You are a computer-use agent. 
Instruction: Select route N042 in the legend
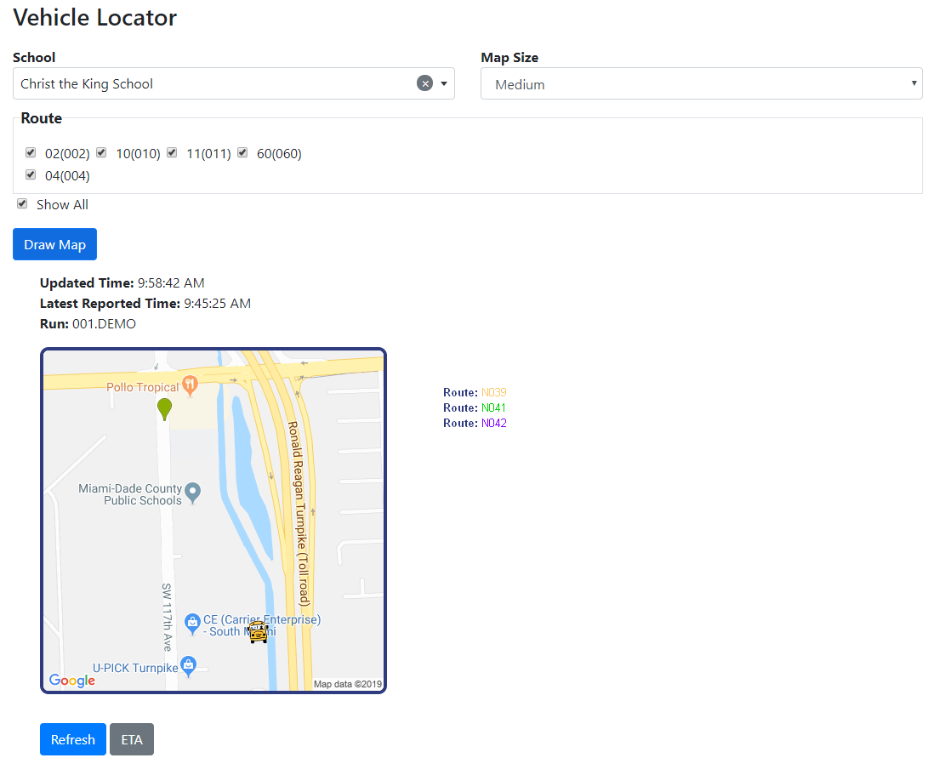pos(493,424)
